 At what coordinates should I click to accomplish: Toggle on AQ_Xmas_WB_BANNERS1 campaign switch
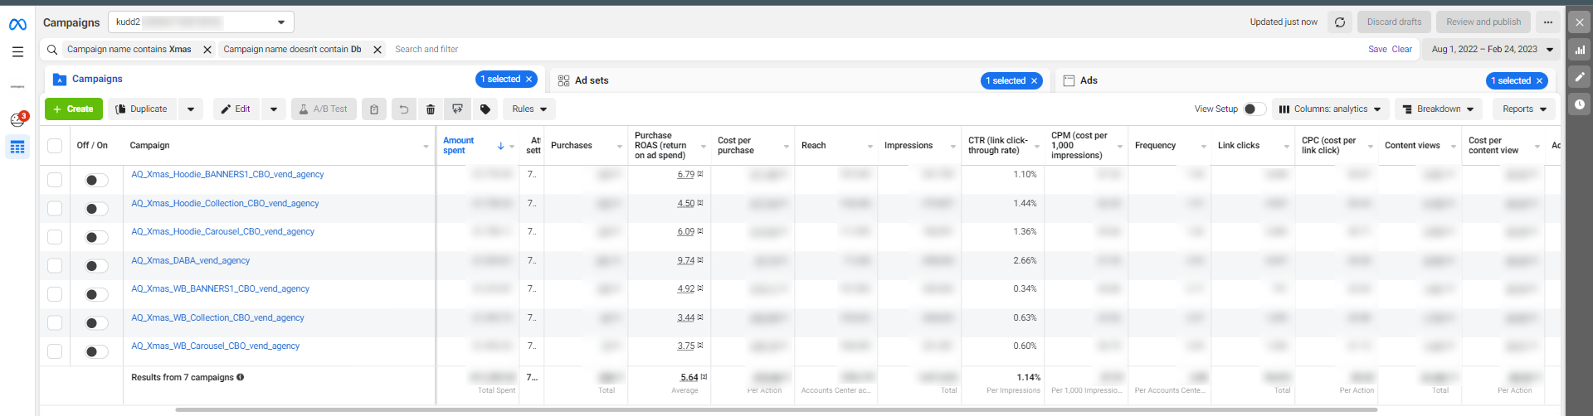point(96,294)
